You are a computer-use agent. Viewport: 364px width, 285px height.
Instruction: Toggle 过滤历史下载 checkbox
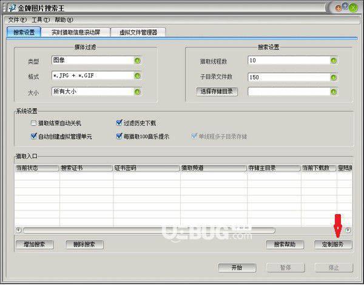(x=119, y=122)
